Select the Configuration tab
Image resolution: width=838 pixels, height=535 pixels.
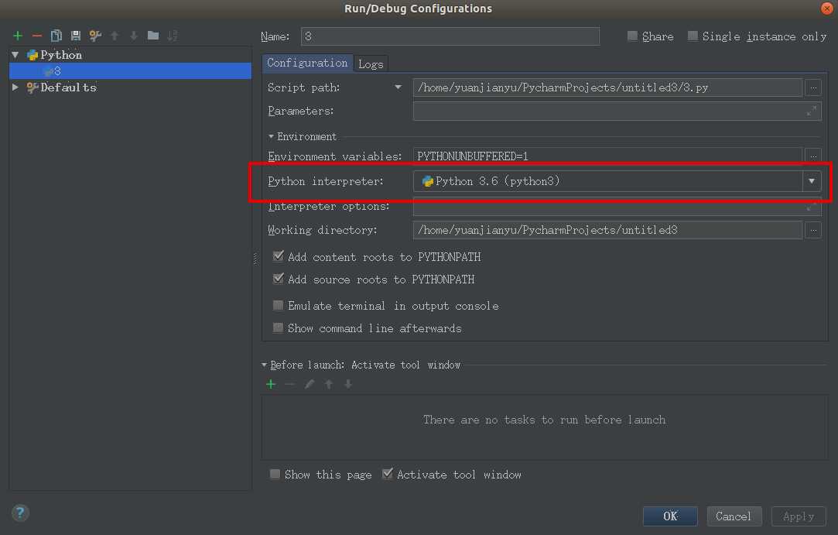tap(307, 63)
